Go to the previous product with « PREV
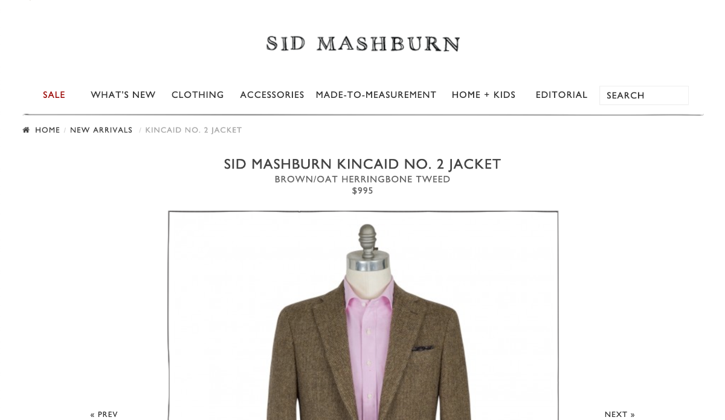Image resolution: width=725 pixels, height=420 pixels. (104, 414)
